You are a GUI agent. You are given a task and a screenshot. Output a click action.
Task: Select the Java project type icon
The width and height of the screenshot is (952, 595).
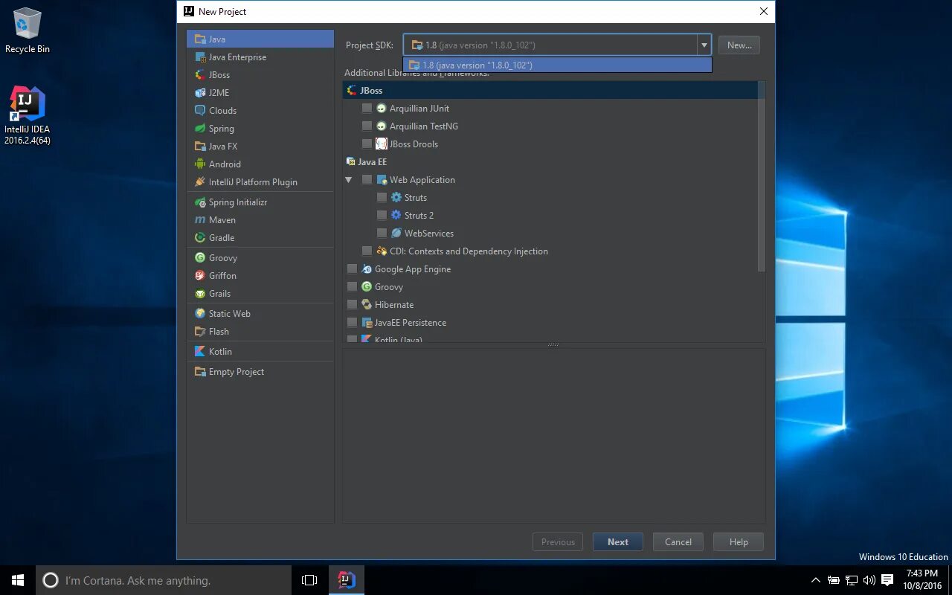pos(200,39)
